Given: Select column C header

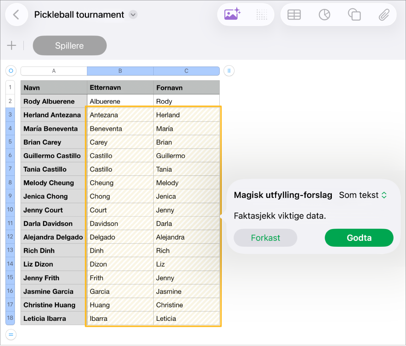Looking at the screenshot, I should 186,71.
